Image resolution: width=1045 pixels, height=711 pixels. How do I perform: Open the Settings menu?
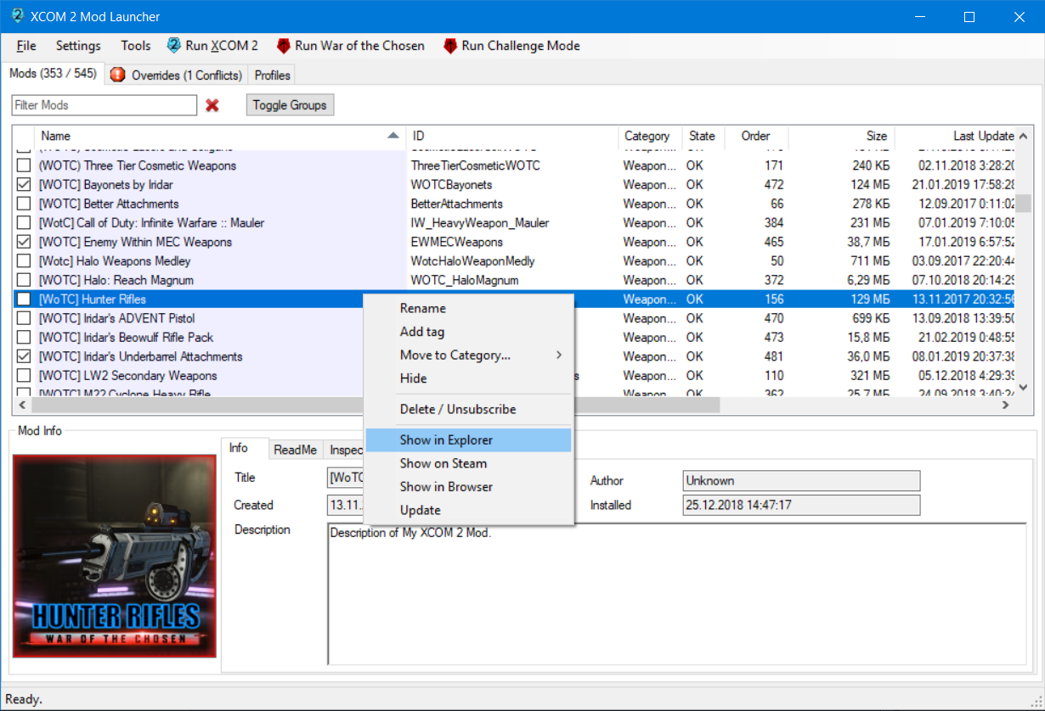coord(78,46)
